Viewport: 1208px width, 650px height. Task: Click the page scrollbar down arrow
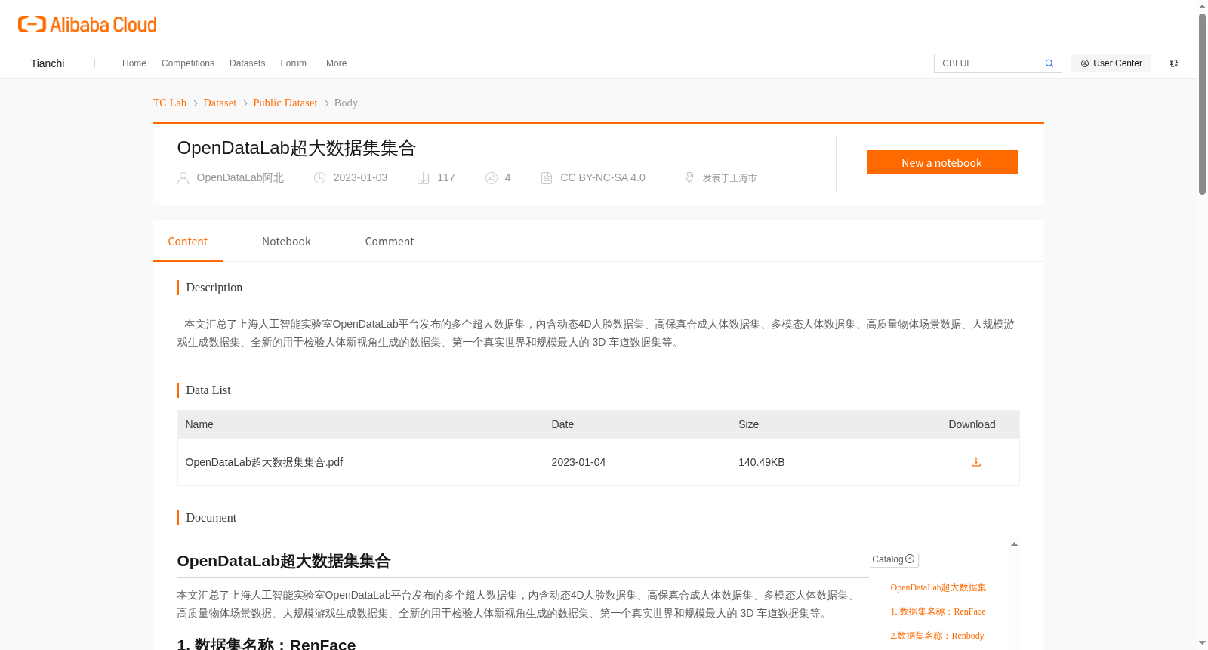pyautogui.click(x=1202, y=643)
